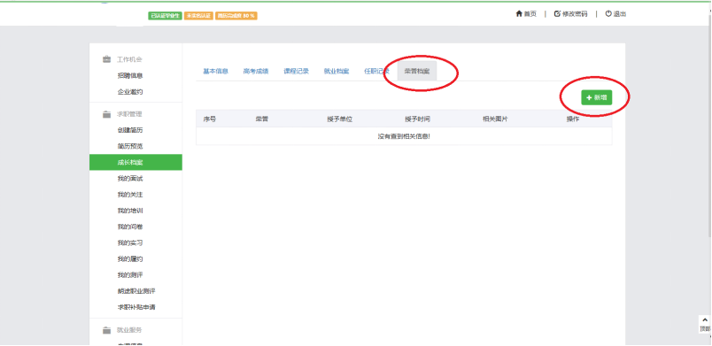Click the 没有查到相关信息 empty table message
Viewport: 712px width, 346px height.
404,136
